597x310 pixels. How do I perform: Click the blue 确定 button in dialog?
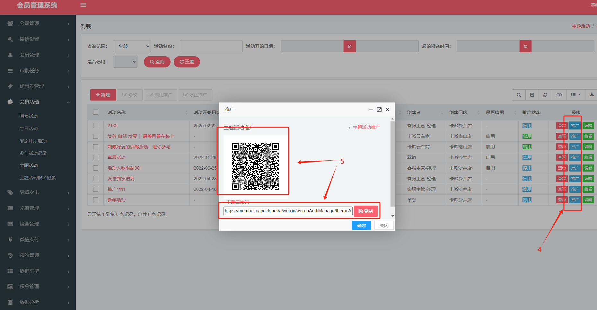(x=361, y=226)
